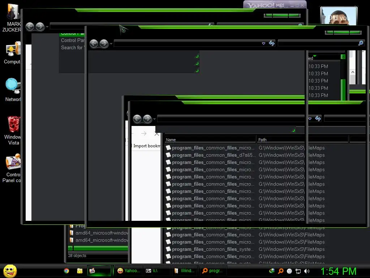Open the folder icon in quick launch
Viewport: 370px width, 278px height.
[x=80, y=271]
